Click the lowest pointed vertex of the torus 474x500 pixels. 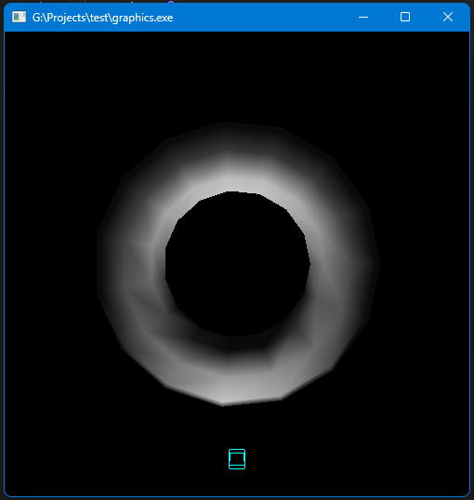tap(222, 404)
